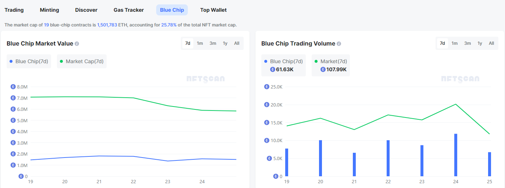505x188 pixels.
Task: Click the ETH icon next to 107.99K
Action: 323,69
